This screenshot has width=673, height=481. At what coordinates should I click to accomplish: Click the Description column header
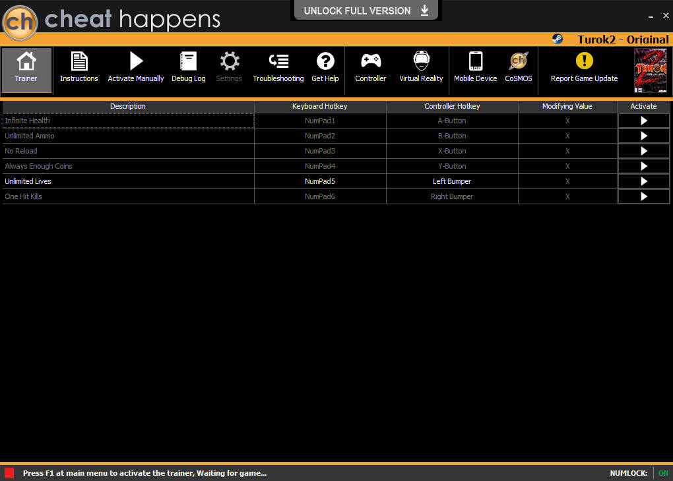128,106
